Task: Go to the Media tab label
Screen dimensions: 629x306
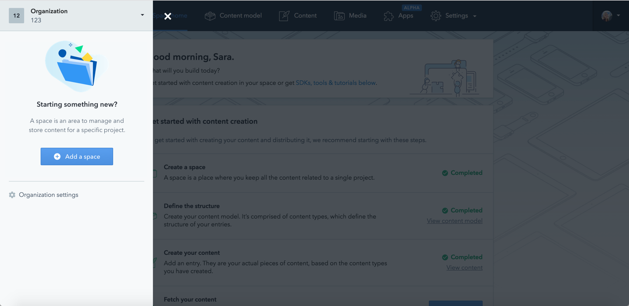Action: 357,16
